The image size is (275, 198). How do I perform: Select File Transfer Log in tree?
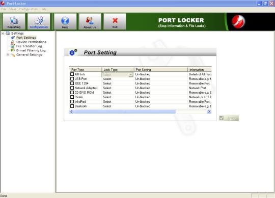click(x=29, y=46)
